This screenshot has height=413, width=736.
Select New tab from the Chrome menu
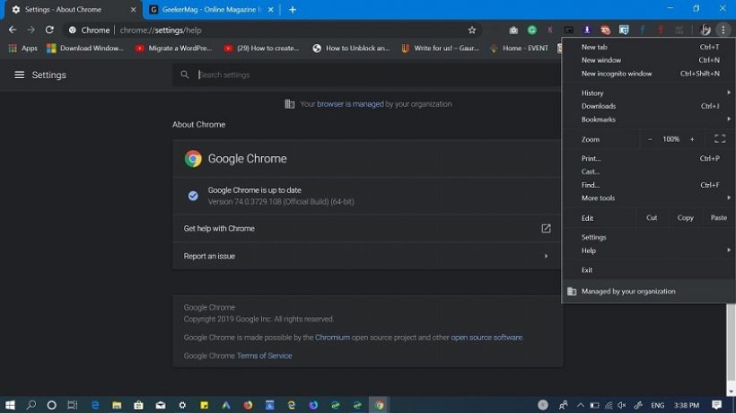650,47
